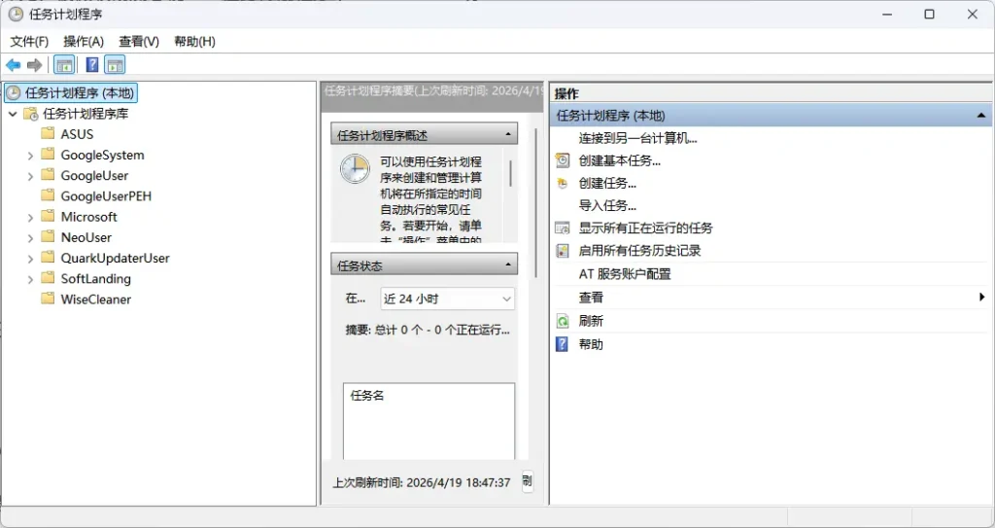The height and width of the screenshot is (528, 995).
Task: Select the ASUS tree item
Action: [x=77, y=134]
